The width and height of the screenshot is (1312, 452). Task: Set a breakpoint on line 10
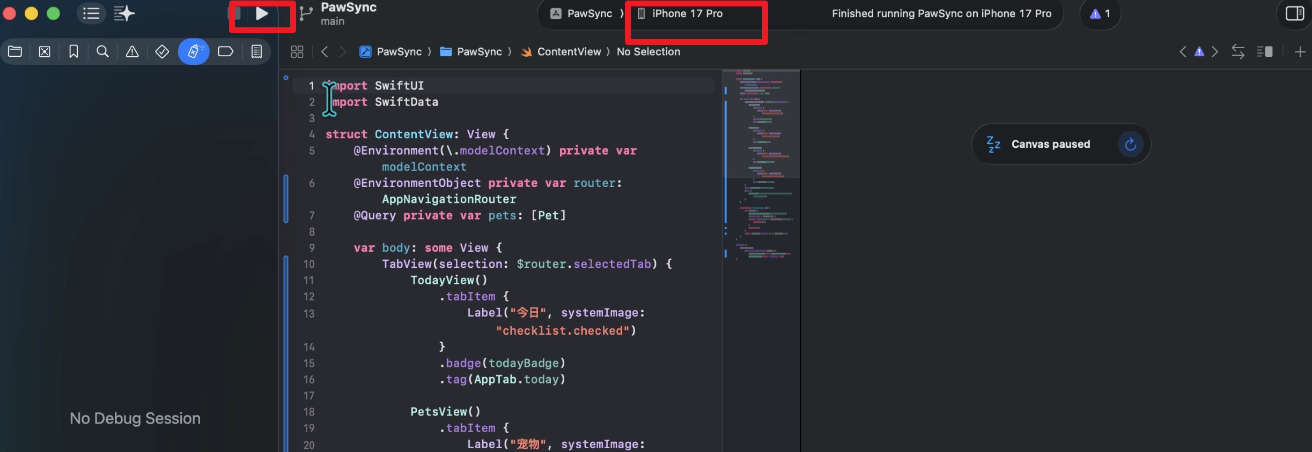(x=308, y=264)
